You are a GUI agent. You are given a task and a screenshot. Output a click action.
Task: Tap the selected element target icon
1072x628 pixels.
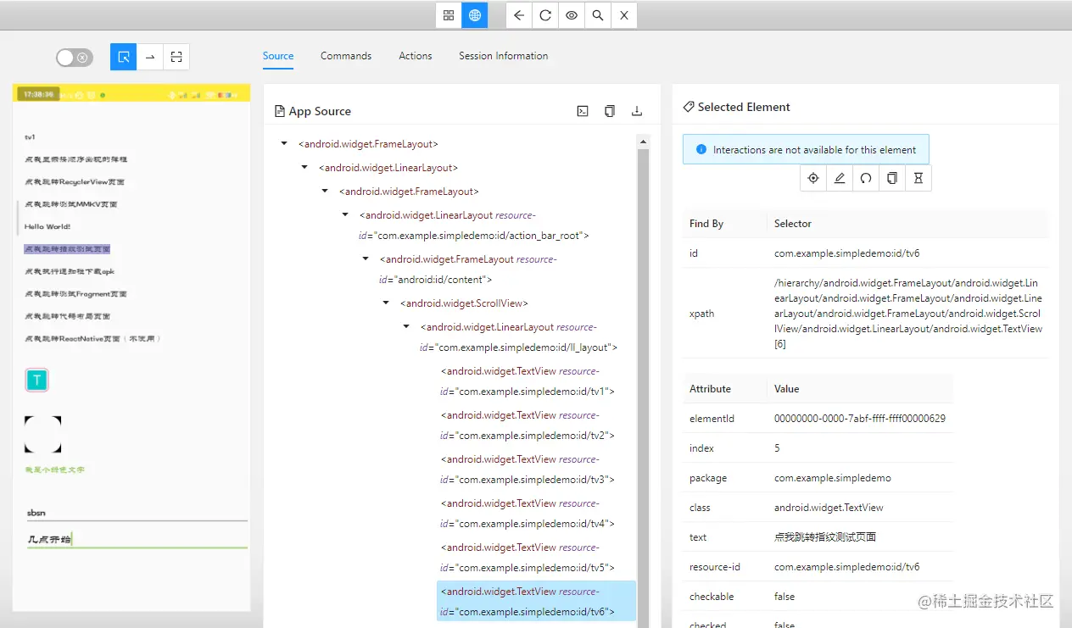tap(813, 178)
